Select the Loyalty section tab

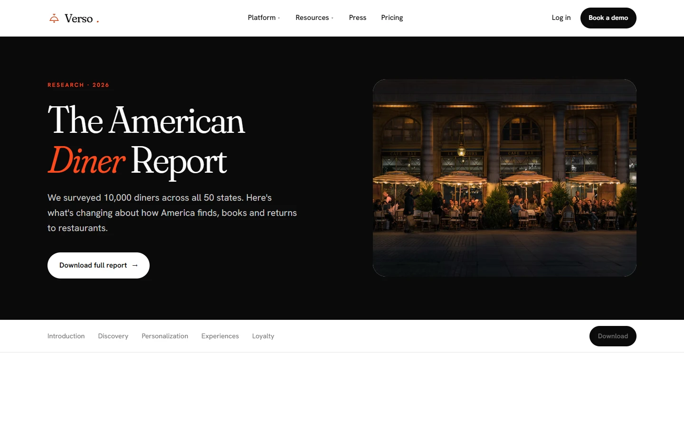(x=263, y=336)
